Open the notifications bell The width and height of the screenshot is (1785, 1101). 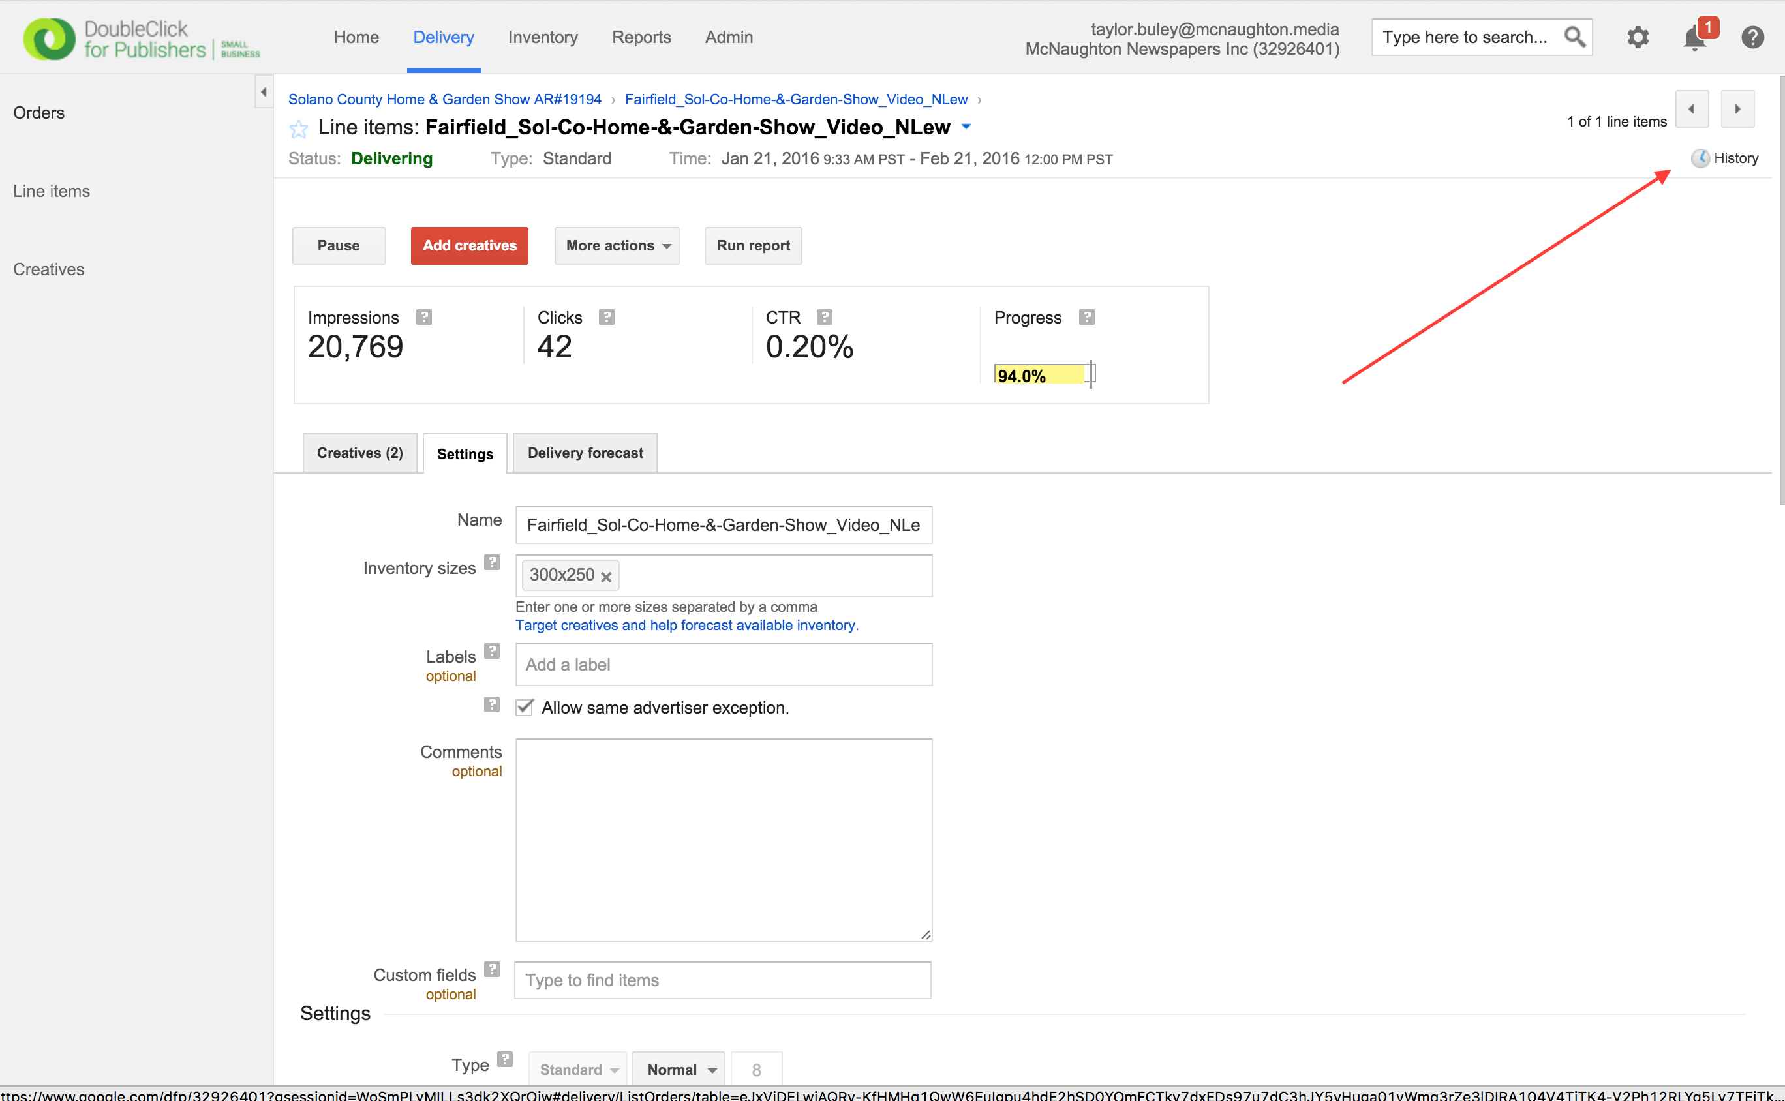[x=1695, y=38]
